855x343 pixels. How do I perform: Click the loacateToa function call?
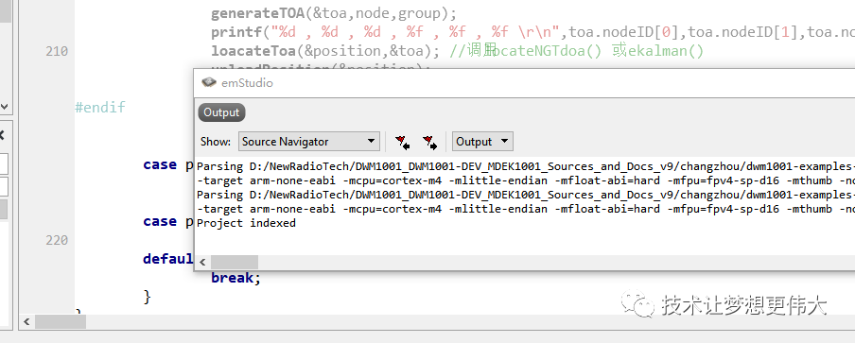(x=325, y=51)
